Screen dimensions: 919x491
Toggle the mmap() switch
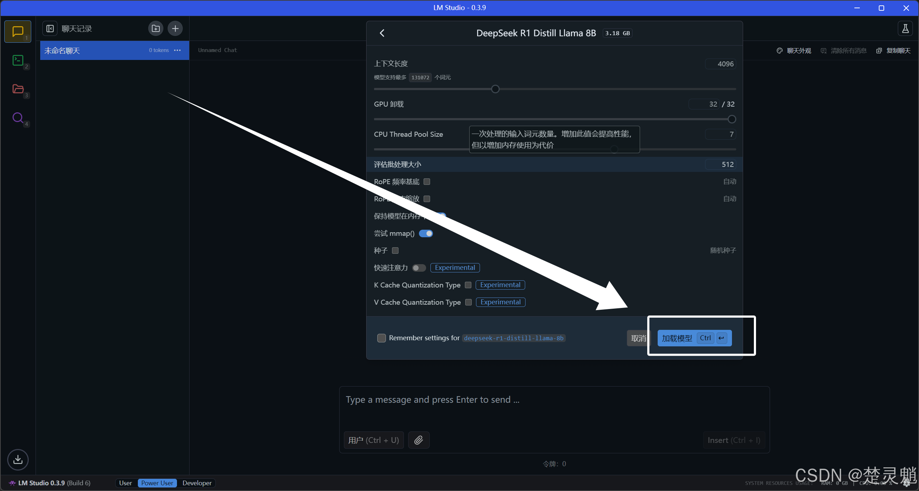(x=426, y=234)
